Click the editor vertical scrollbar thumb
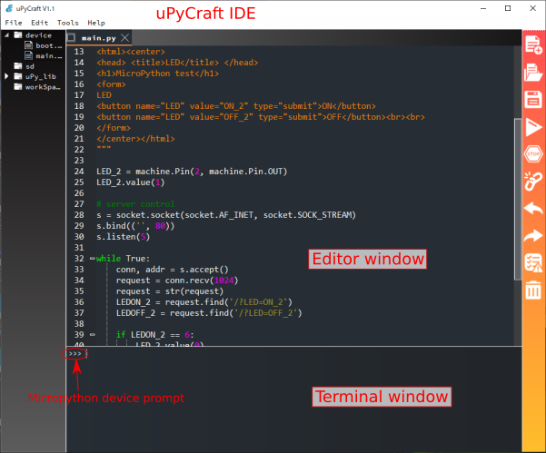Image resolution: width=546 pixels, height=453 pixels. pyautogui.click(x=518, y=199)
